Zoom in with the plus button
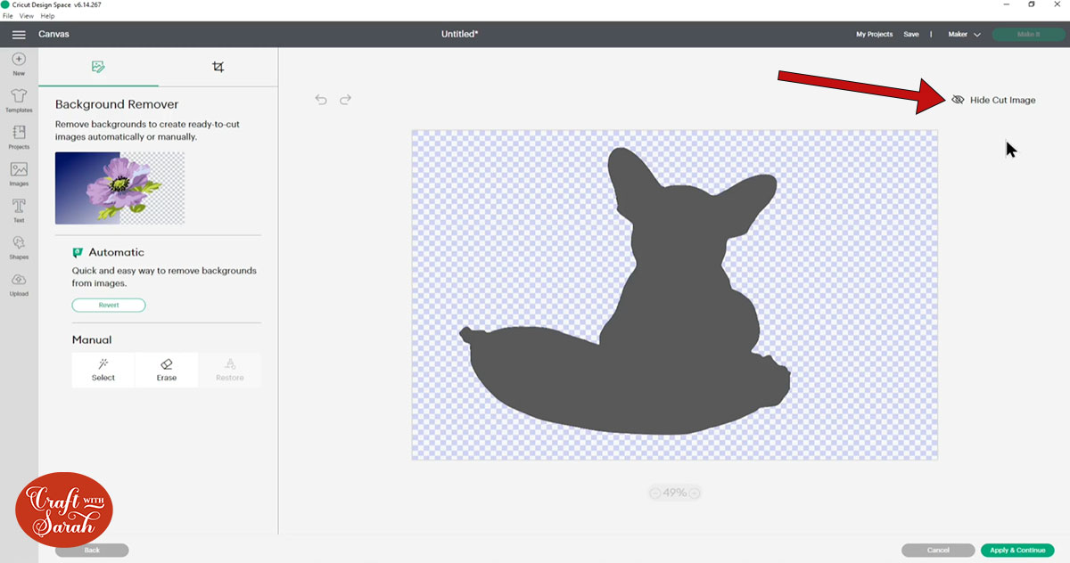Viewport: 1070px width, 563px height. click(x=695, y=493)
